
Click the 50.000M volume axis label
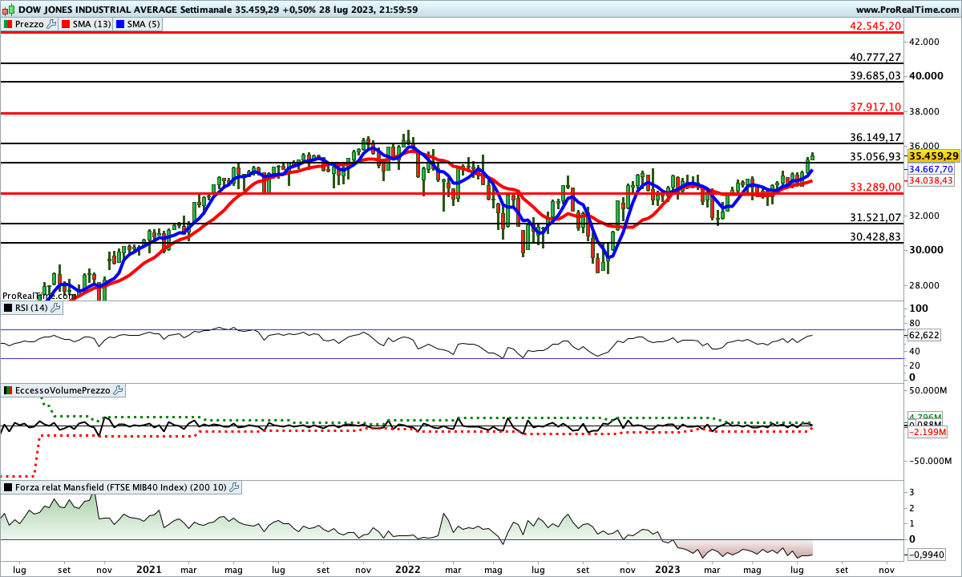928,390
